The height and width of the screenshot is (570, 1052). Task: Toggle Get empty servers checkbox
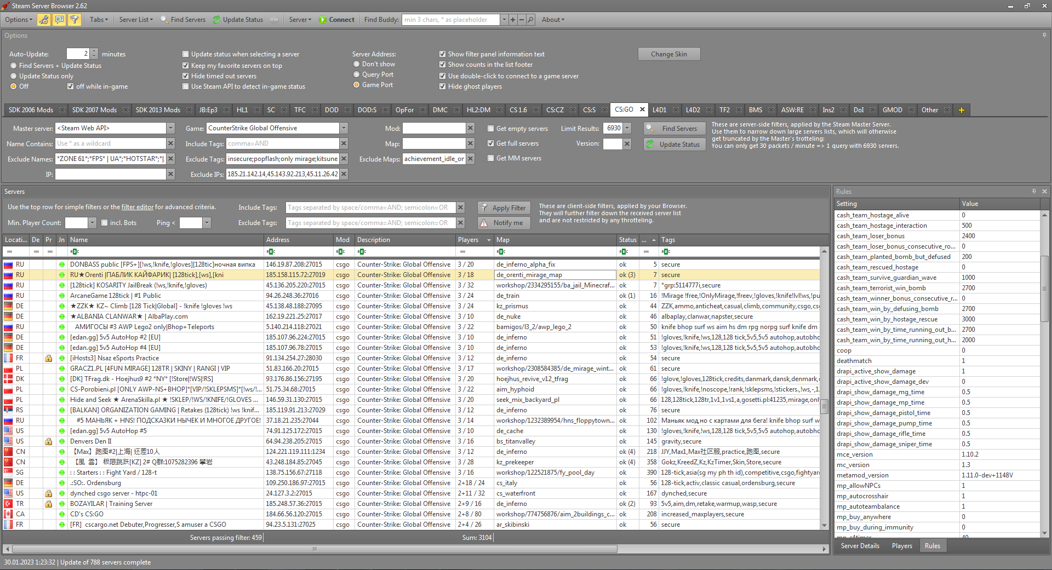pos(491,129)
